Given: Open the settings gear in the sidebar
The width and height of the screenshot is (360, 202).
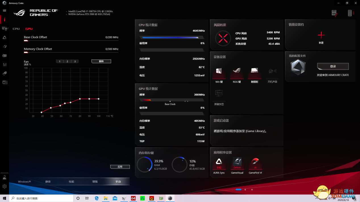Looking at the screenshot, I should 5,186.
